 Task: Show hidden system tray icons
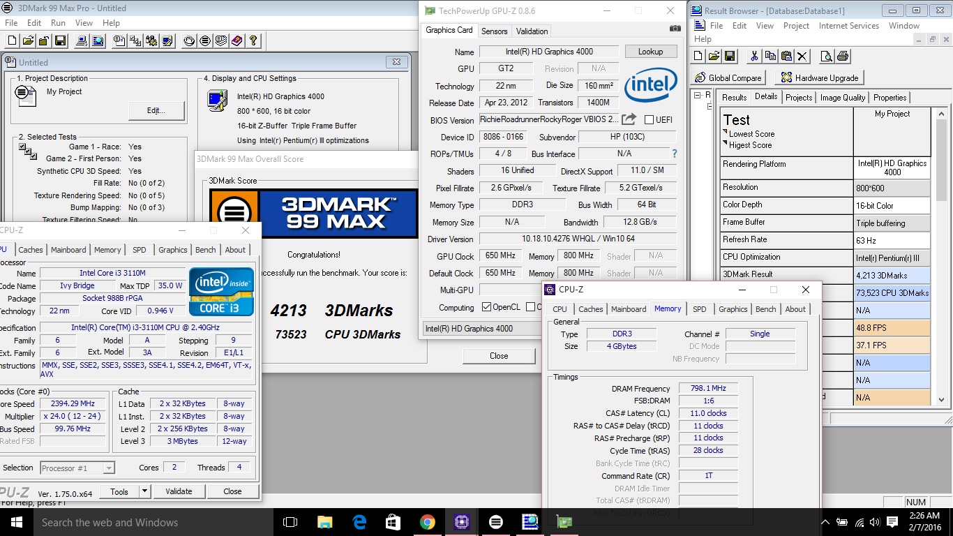point(825,522)
